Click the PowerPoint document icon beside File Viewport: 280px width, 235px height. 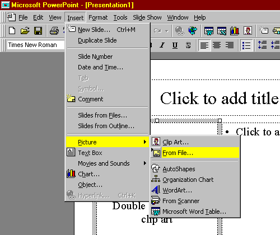pyautogui.click(x=11, y=17)
